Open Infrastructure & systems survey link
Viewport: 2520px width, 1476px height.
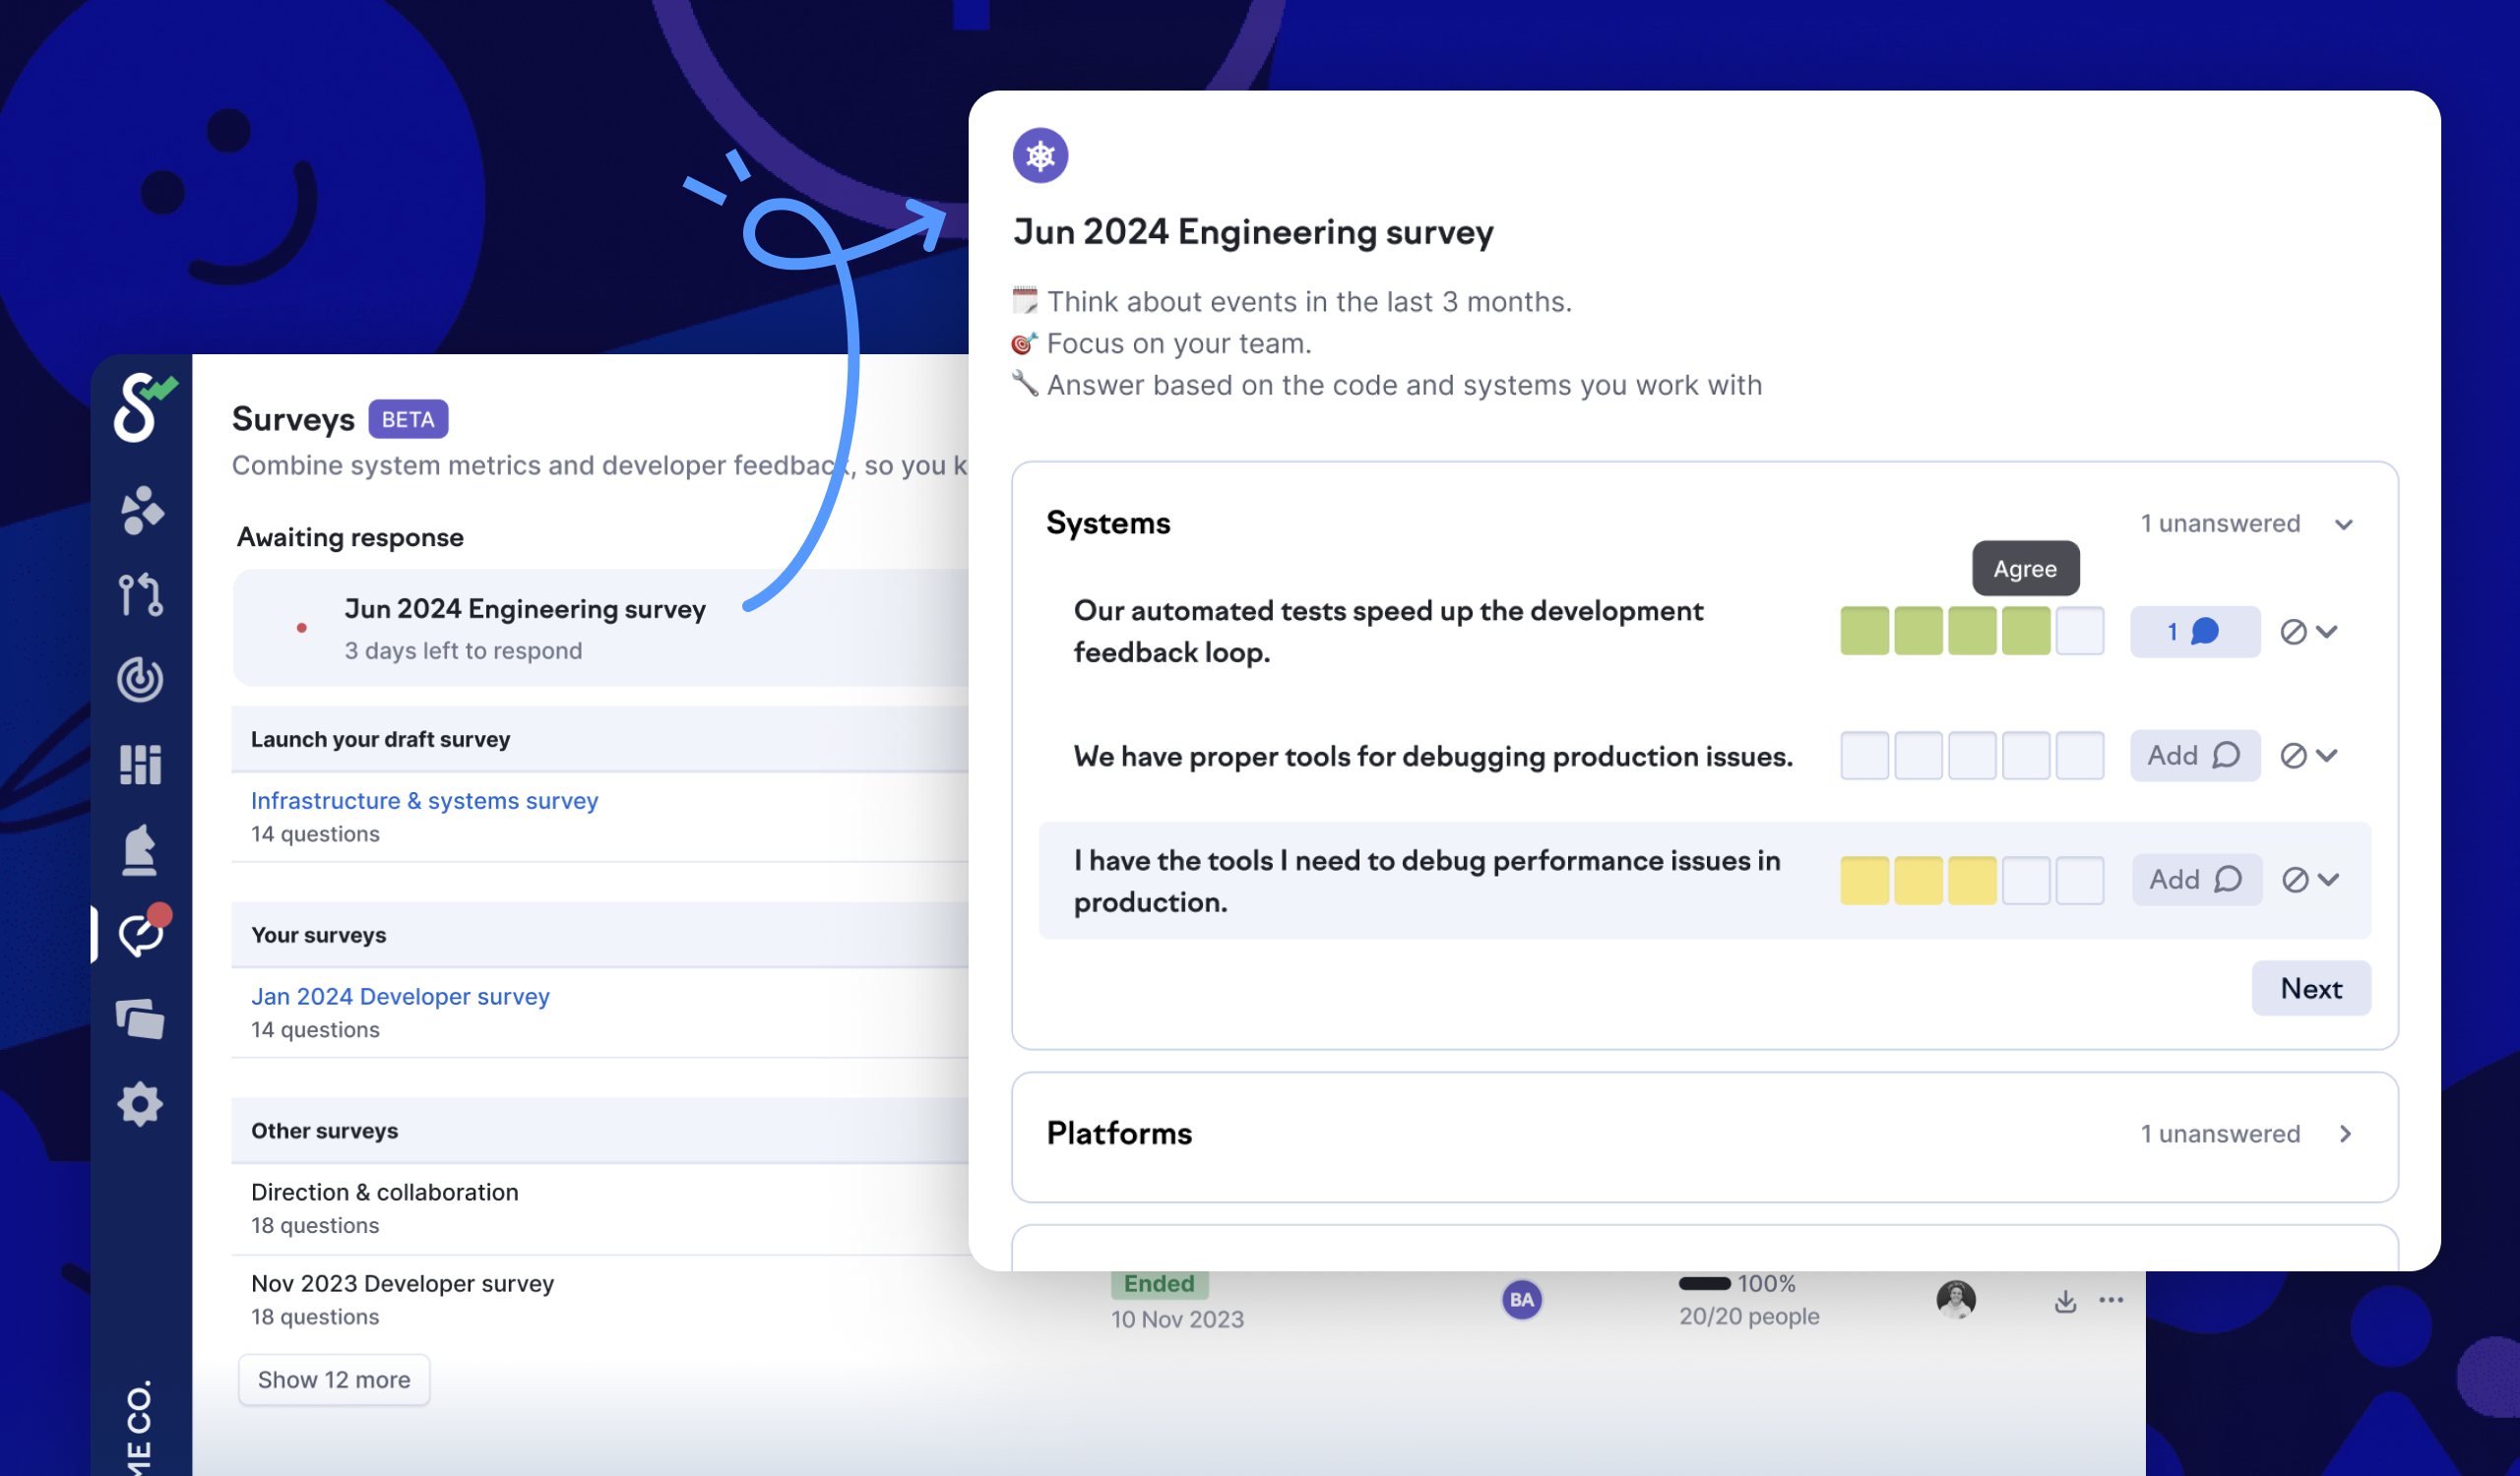pyautogui.click(x=424, y=800)
